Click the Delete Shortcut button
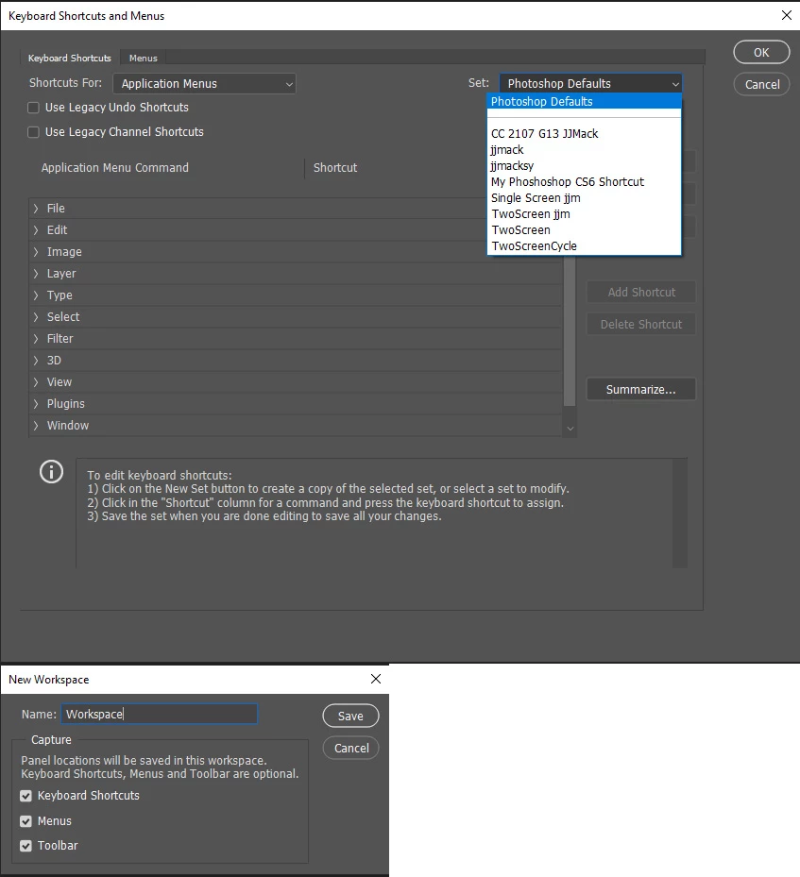Screen dimensions: 800x877 click(641, 325)
